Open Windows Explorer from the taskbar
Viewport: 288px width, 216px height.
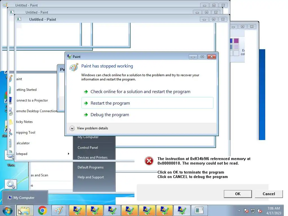pos(25,210)
